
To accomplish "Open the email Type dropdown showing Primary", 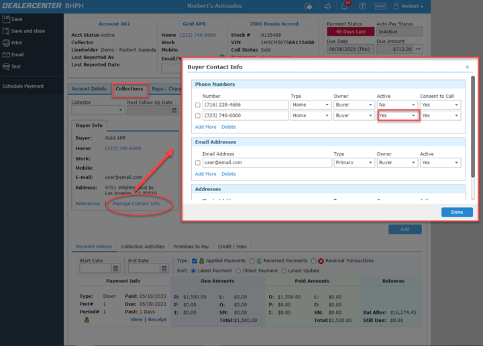I will click(354, 162).
